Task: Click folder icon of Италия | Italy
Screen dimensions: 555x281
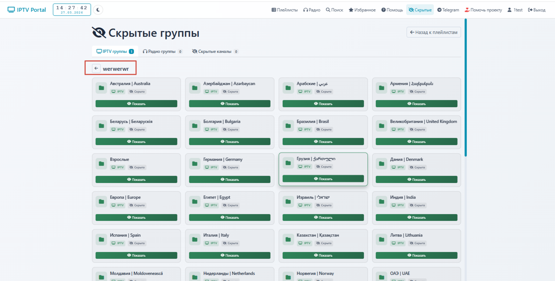Action: [195, 240]
